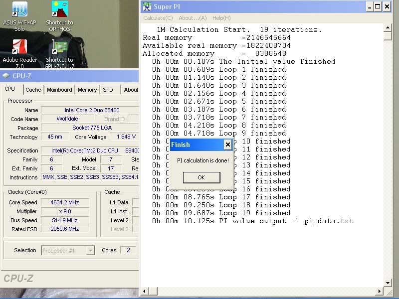399x299 pixels.
Task: Click the Multiplier value 'x 9.0'
Action: click(65, 211)
